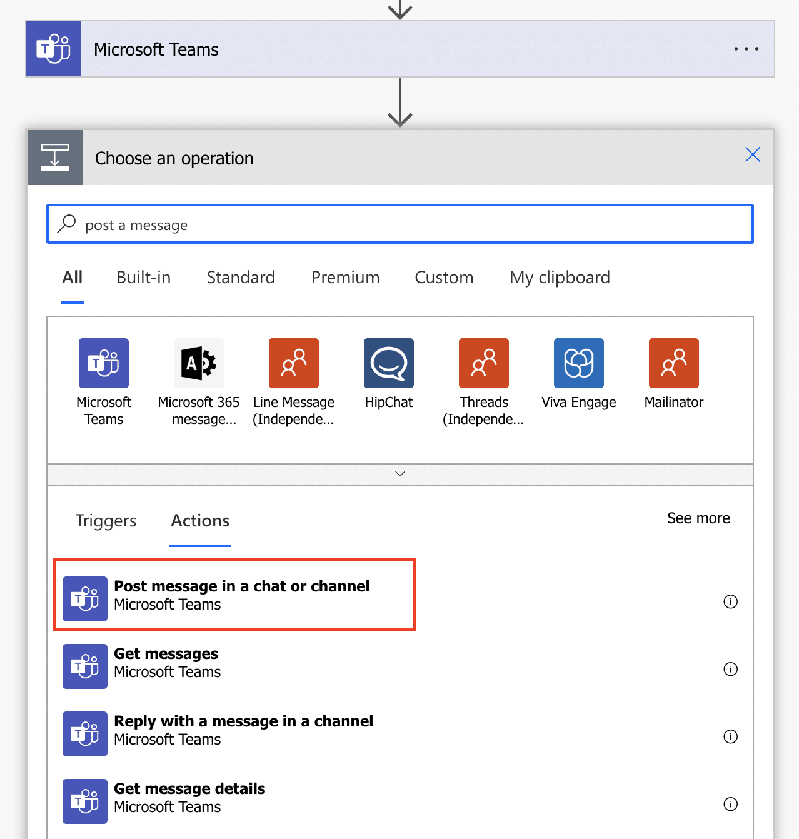This screenshot has height=839, width=799.
Task: Select the Threads connector icon
Action: tap(484, 363)
